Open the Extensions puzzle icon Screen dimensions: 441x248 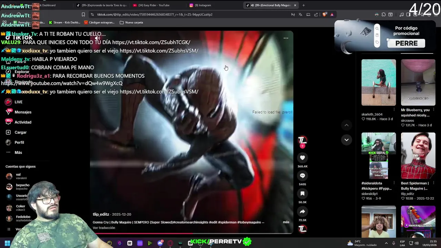(383, 14)
